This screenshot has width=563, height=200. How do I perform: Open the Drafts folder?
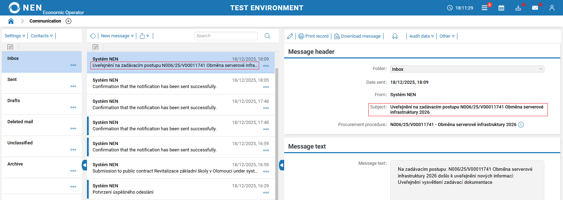(14, 101)
